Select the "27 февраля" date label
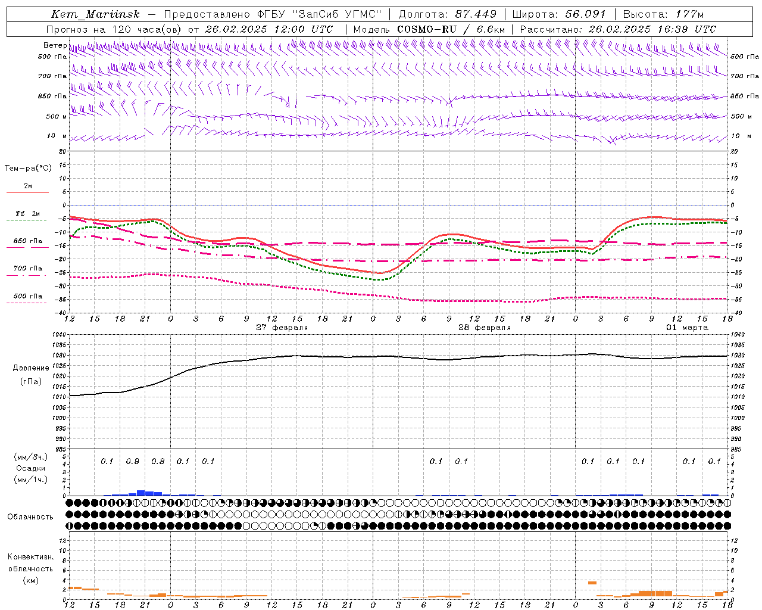The width and height of the screenshot is (762, 610). pos(282,328)
